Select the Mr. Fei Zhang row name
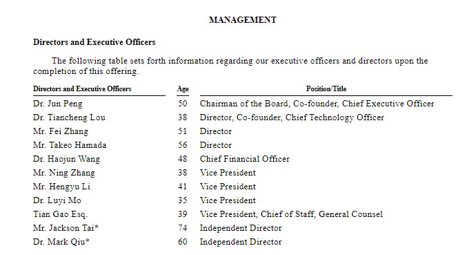The image size is (476, 255). pos(61,131)
